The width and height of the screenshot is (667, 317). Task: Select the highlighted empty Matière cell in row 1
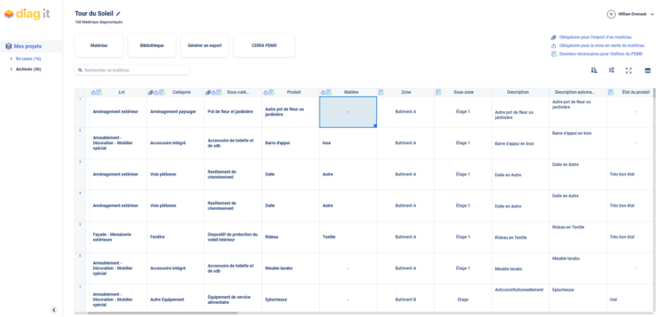coord(348,112)
